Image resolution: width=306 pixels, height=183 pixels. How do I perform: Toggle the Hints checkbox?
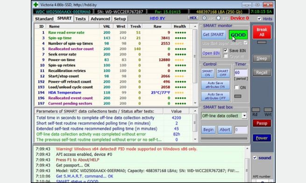tap(259, 19)
